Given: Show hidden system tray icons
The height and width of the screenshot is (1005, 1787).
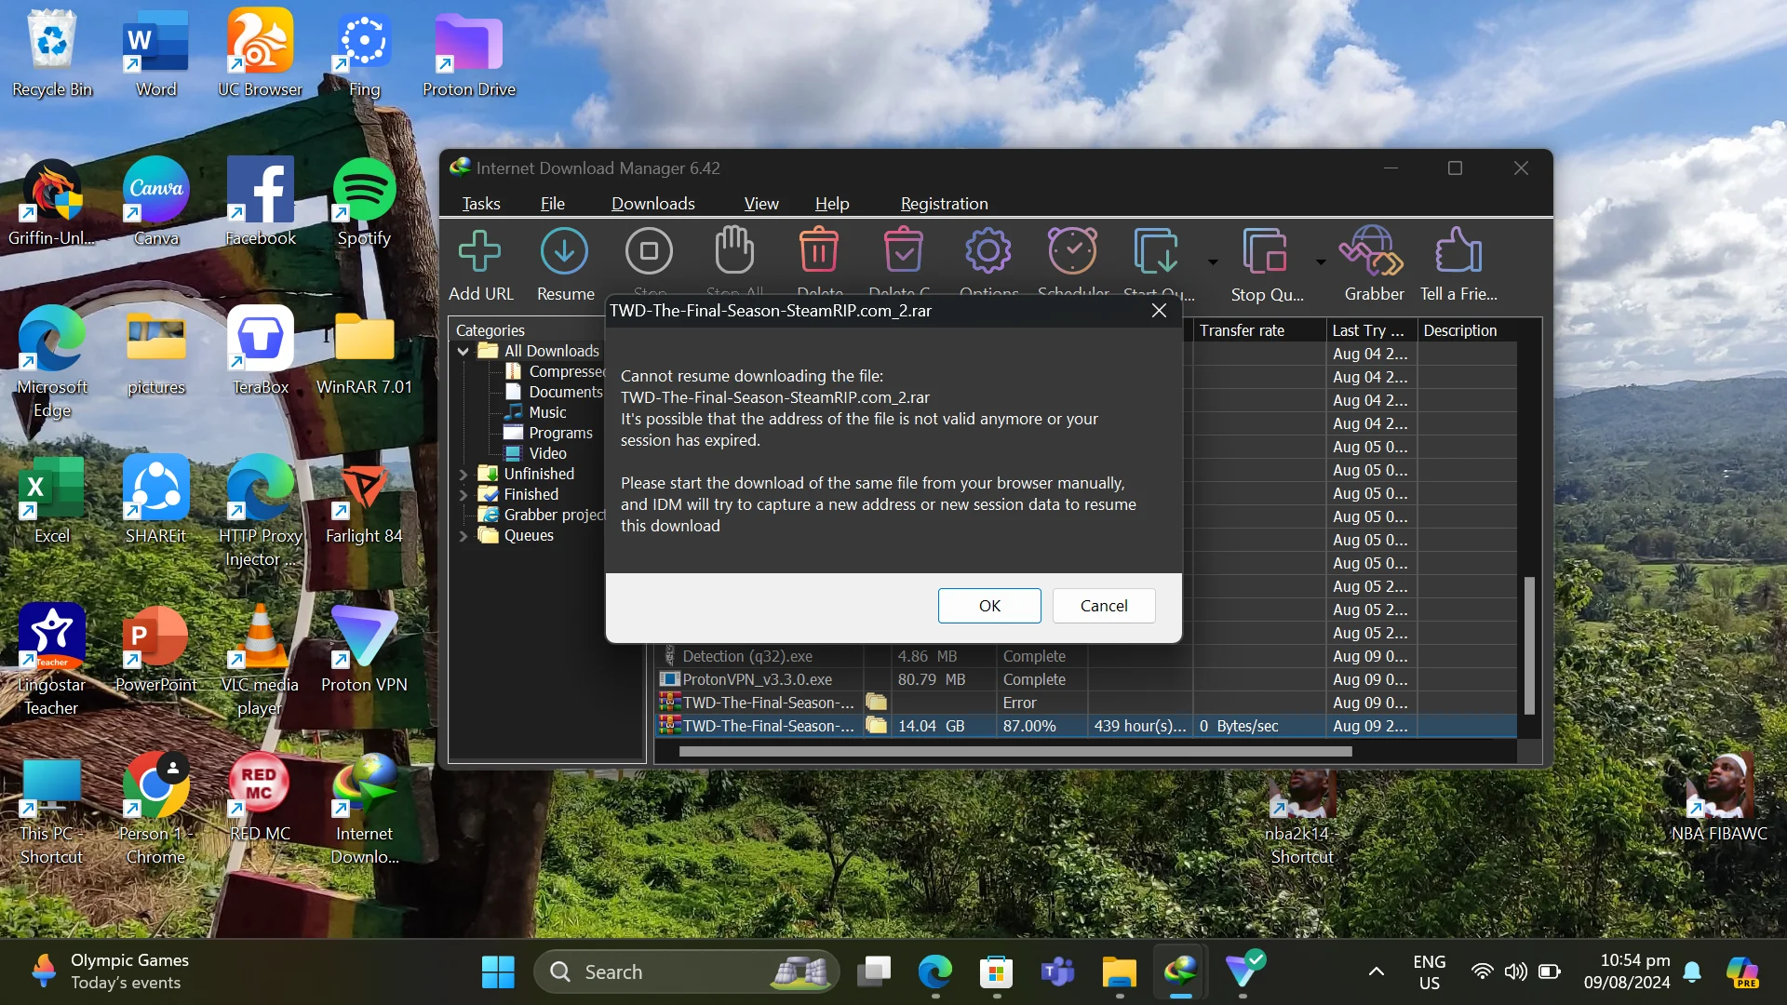Looking at the screenshot, I should (x=1376, y=971).
